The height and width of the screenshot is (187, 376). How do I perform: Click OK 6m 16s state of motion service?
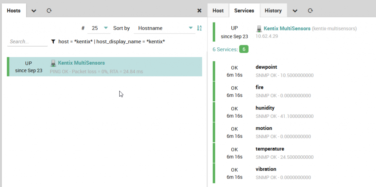[x=235, y=133]
